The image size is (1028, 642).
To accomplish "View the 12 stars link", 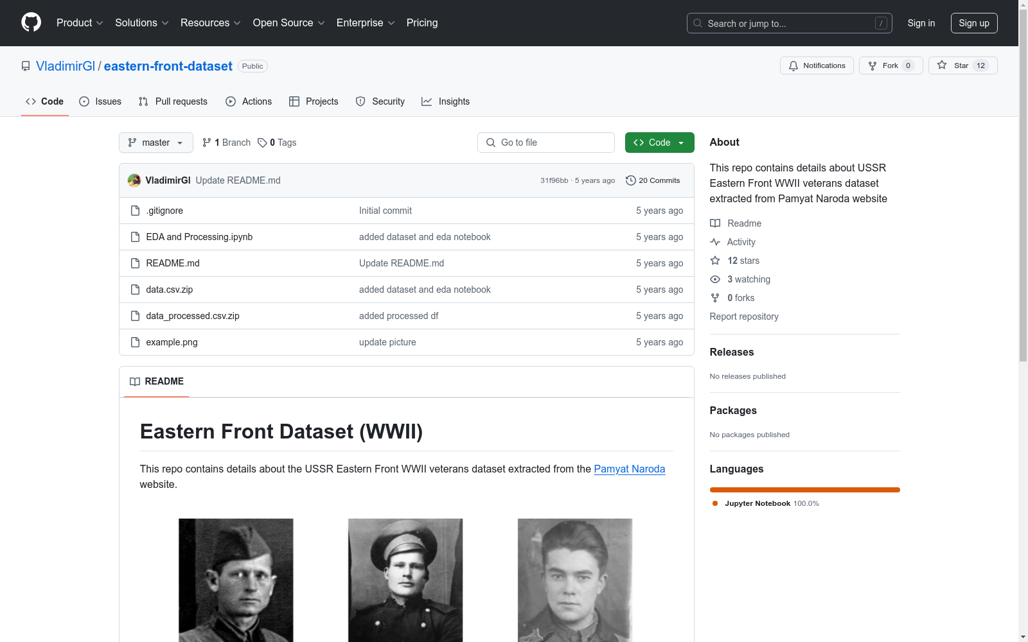I will 735,261.
